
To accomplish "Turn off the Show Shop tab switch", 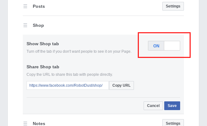I will [x=164, y=46].
